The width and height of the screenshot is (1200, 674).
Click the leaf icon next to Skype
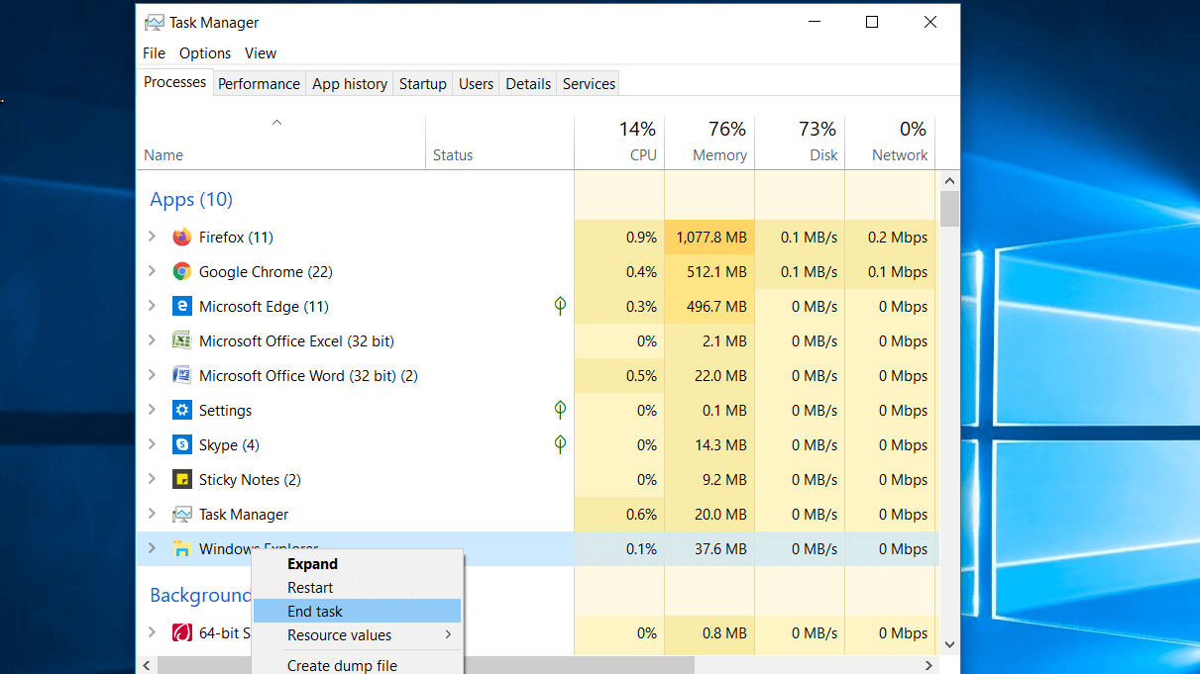coord(560,444)
